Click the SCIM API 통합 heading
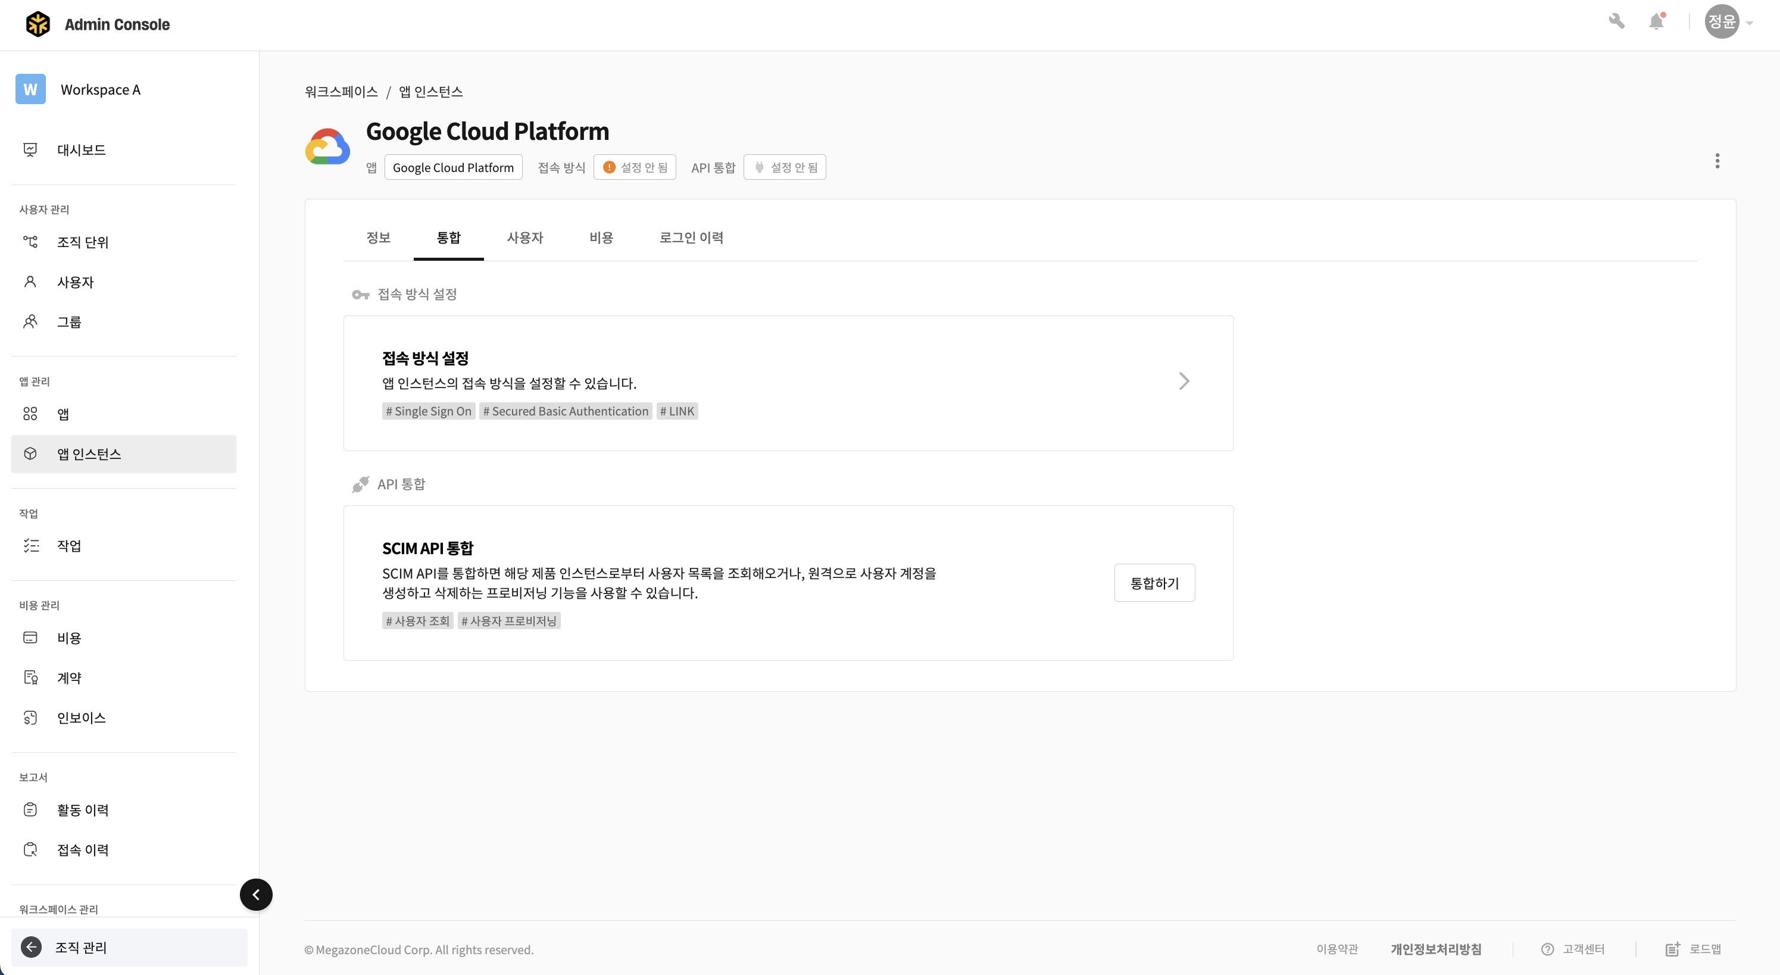Image resolution: width=1780 pixels, height=975 pixels. click(x=427, y=549)
